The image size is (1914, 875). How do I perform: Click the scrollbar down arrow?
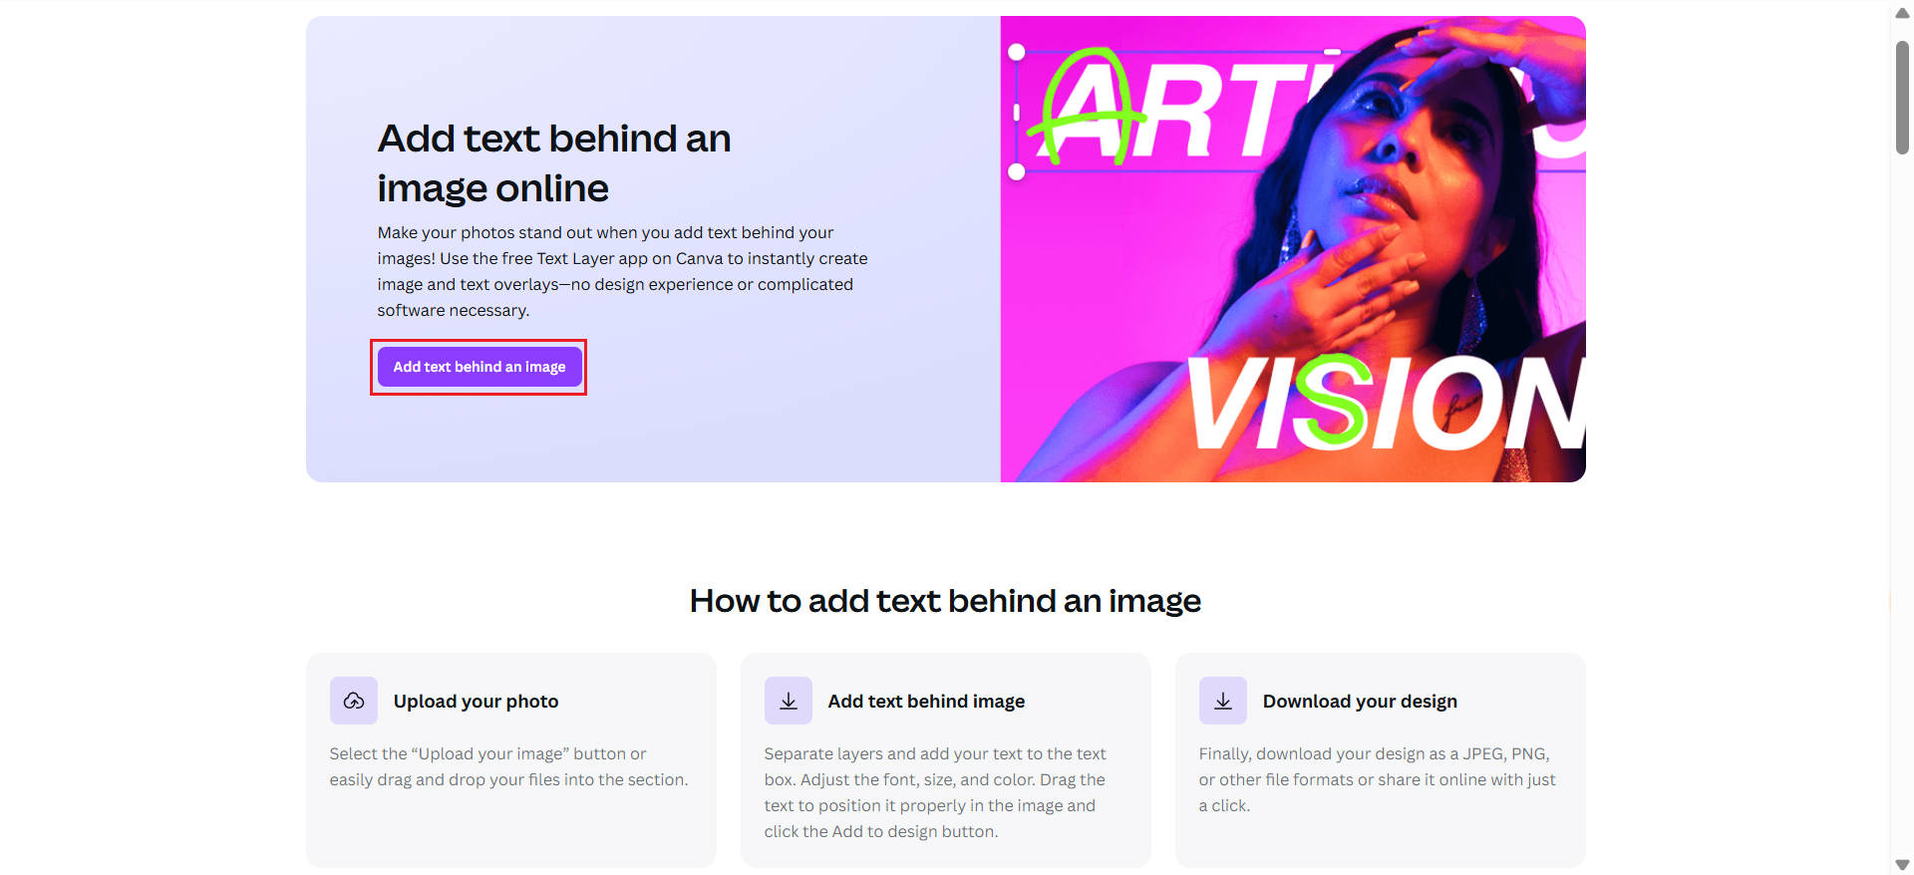(1902, 864)
